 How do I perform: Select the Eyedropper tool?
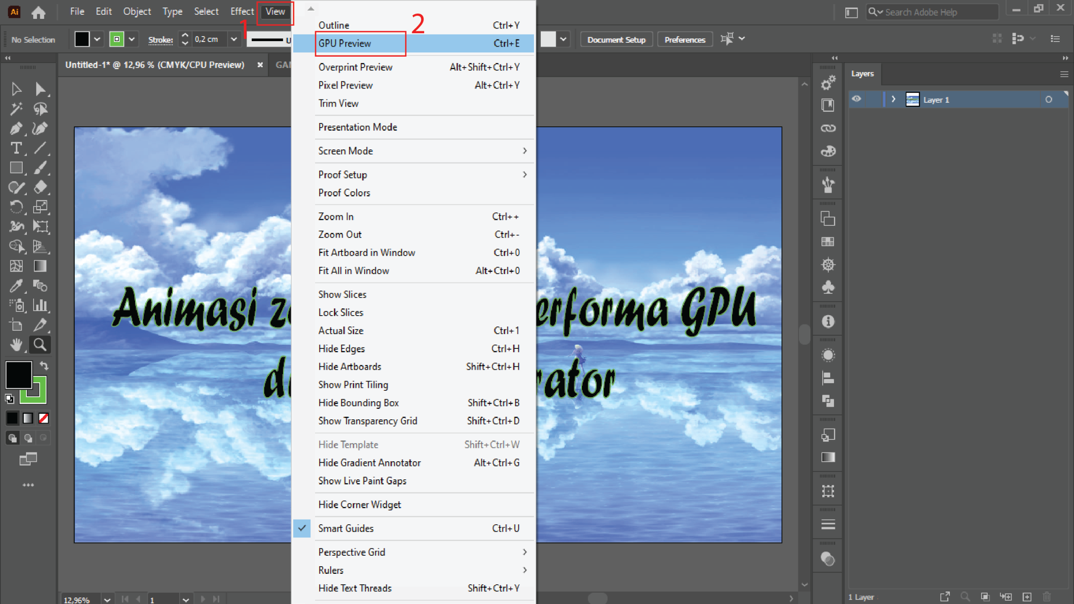[x=16, y=286]
